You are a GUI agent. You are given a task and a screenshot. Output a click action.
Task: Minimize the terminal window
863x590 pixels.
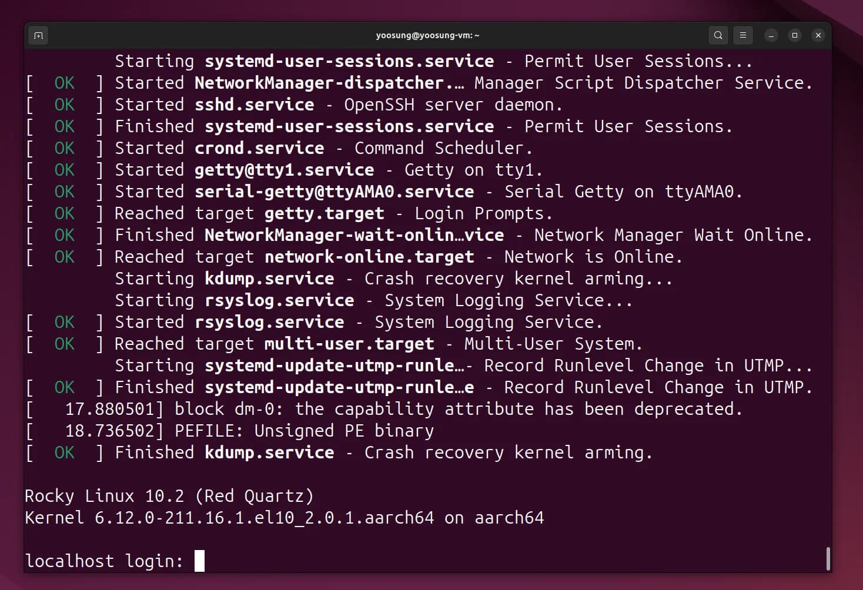pyautogui.click(x=771, y=35)
